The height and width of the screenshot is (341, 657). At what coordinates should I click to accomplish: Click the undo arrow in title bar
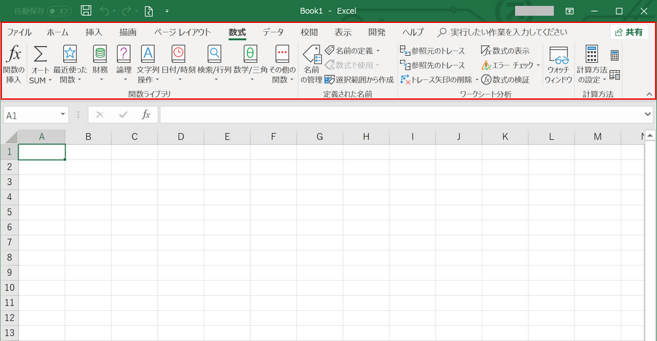click(104, 11)
